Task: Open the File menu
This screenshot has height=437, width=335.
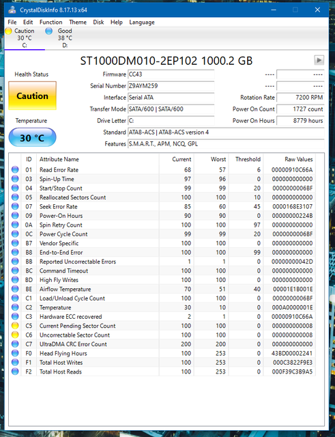Action: [12, 23]
